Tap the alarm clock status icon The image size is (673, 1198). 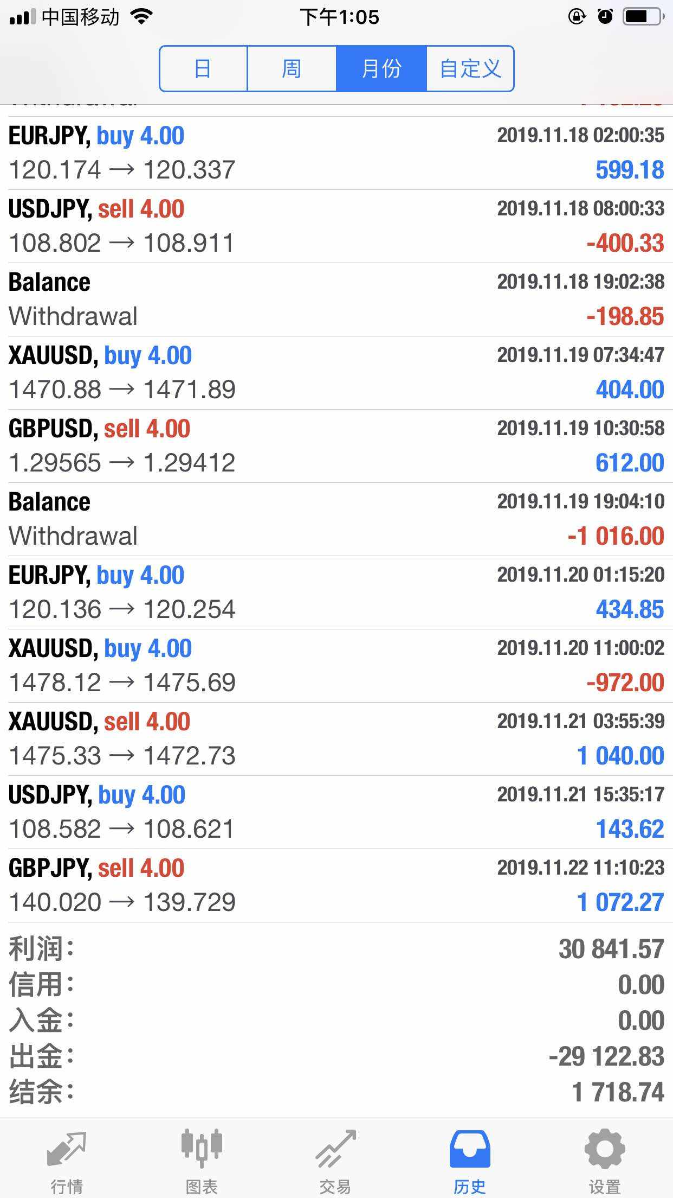(605, 17)
